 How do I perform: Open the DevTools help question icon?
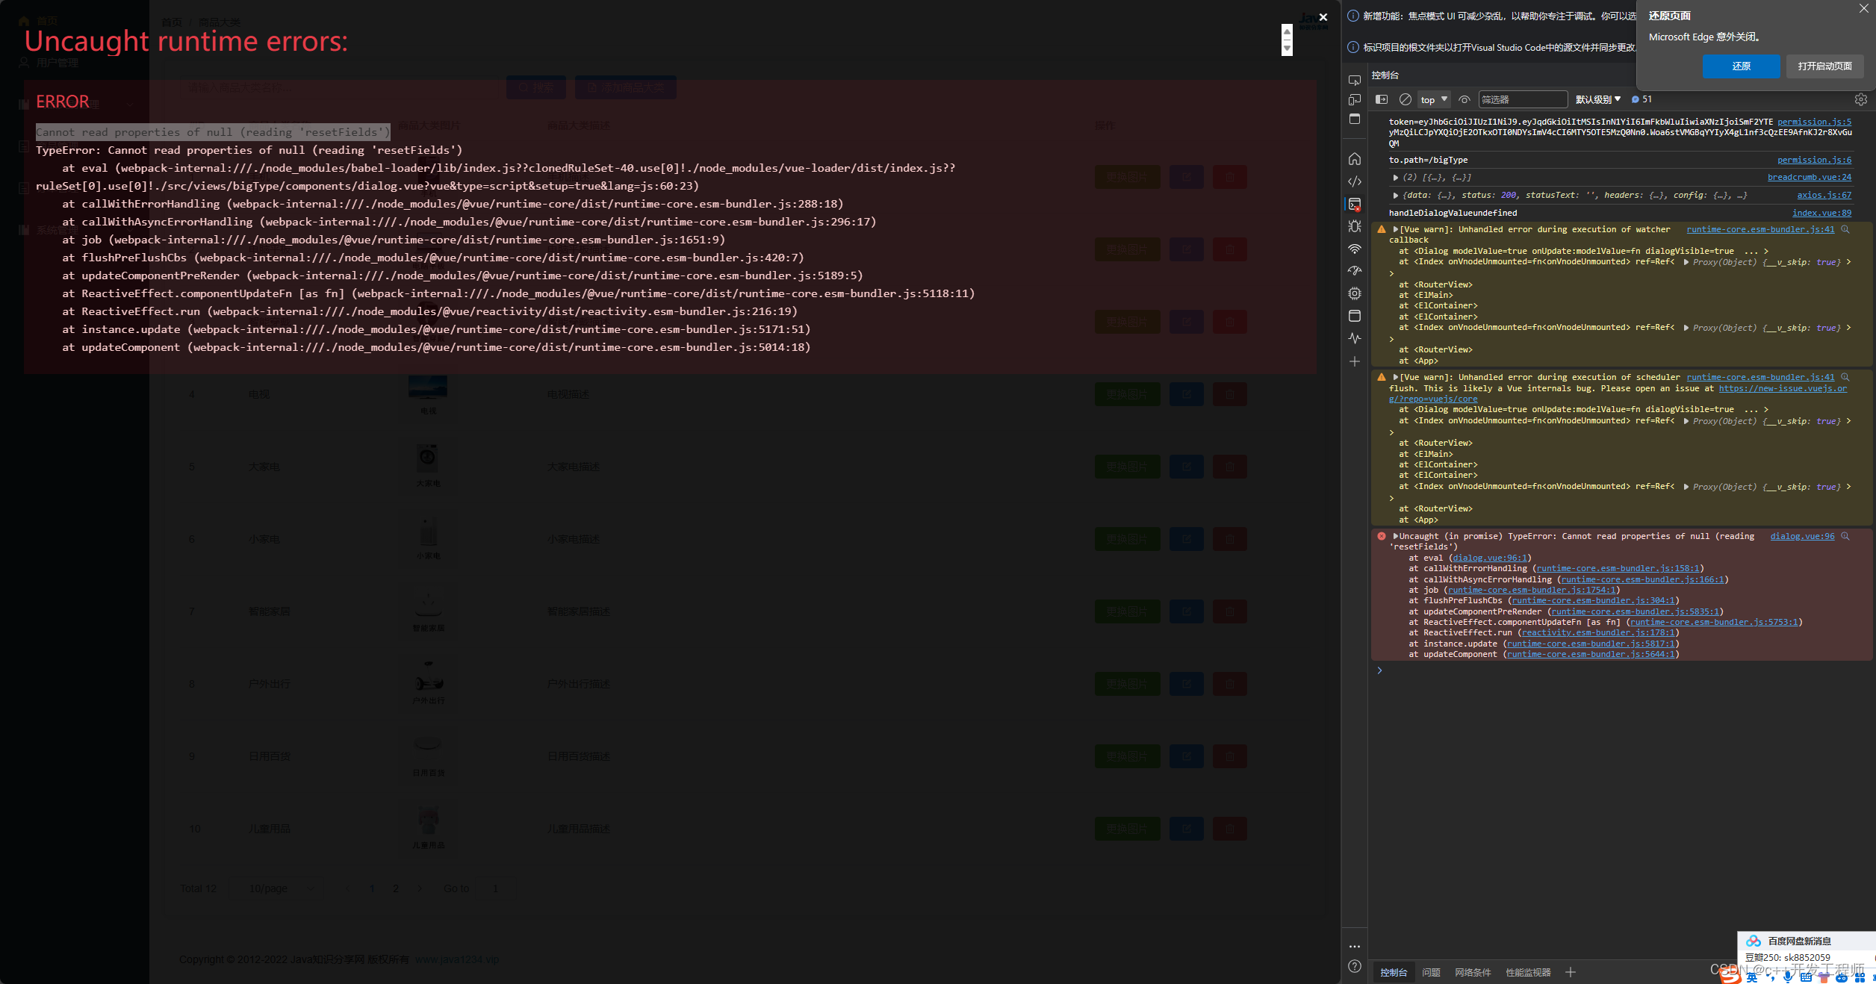point(1355,966)
